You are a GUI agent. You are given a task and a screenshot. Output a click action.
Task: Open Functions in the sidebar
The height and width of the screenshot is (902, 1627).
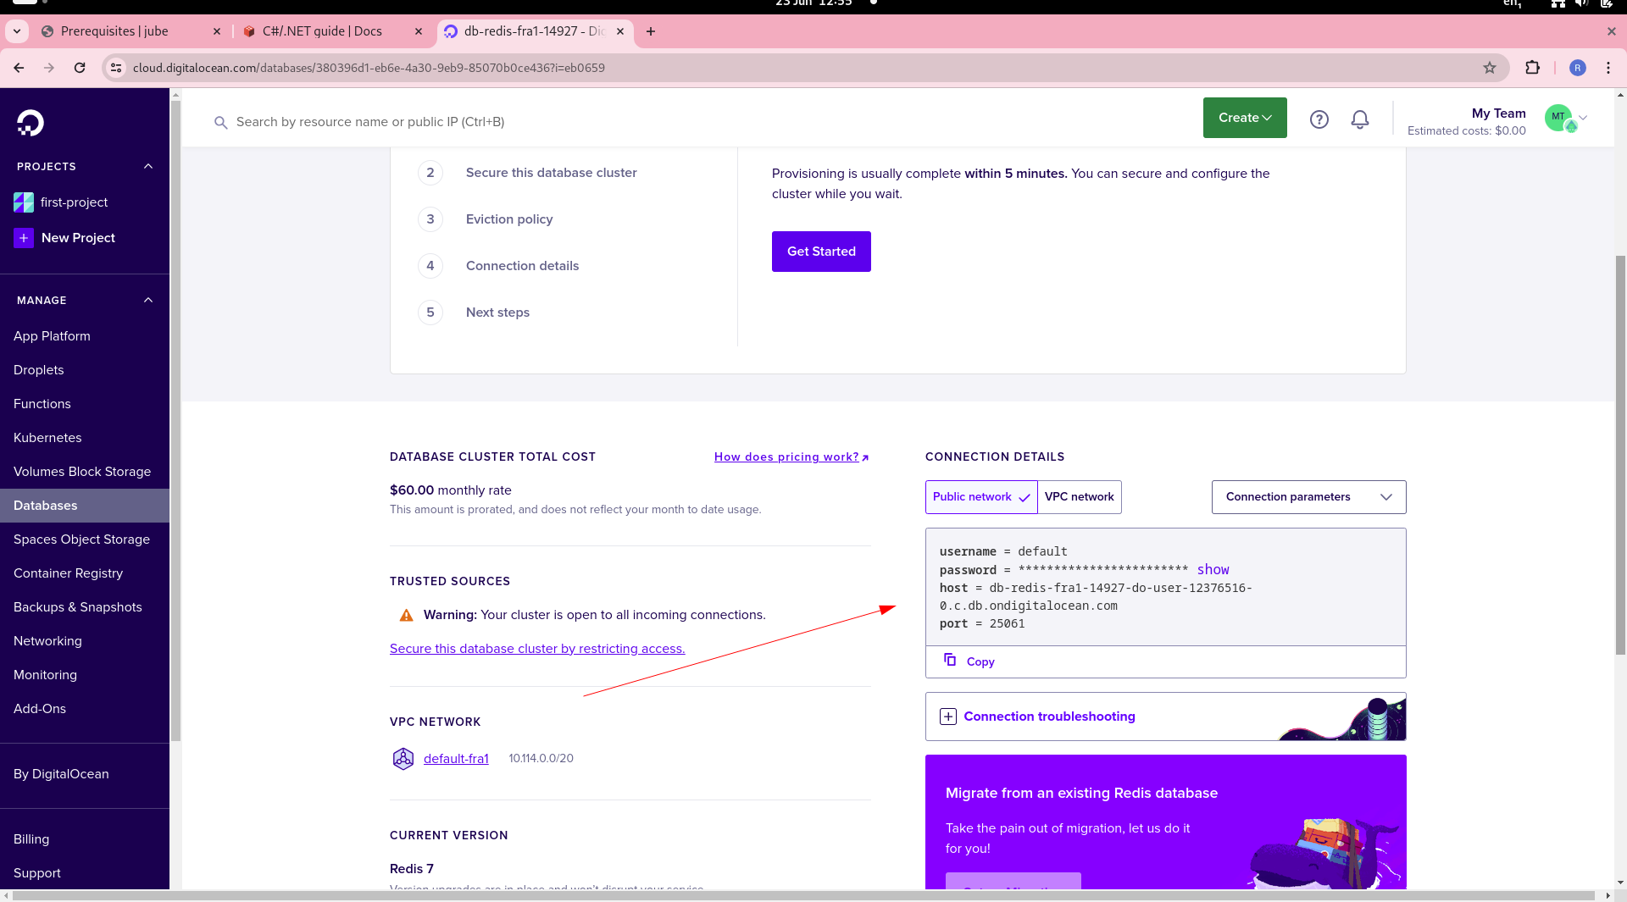(85, 404)
